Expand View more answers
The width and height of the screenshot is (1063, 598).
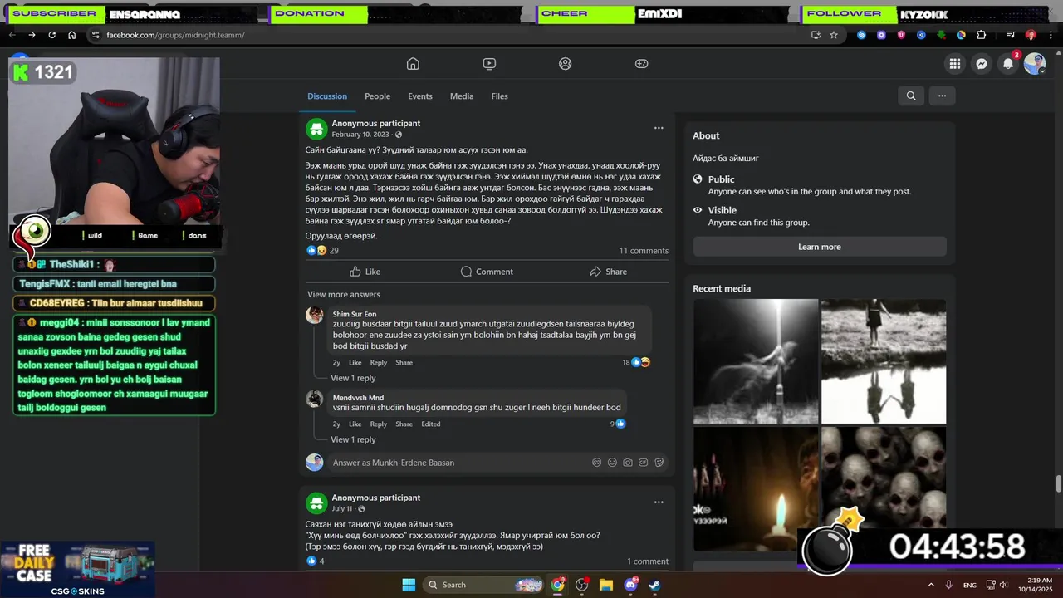344,295
